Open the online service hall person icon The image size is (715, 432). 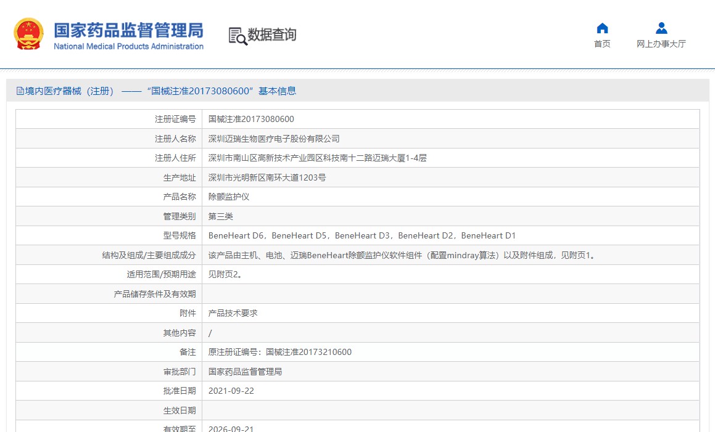pos(661,28)
